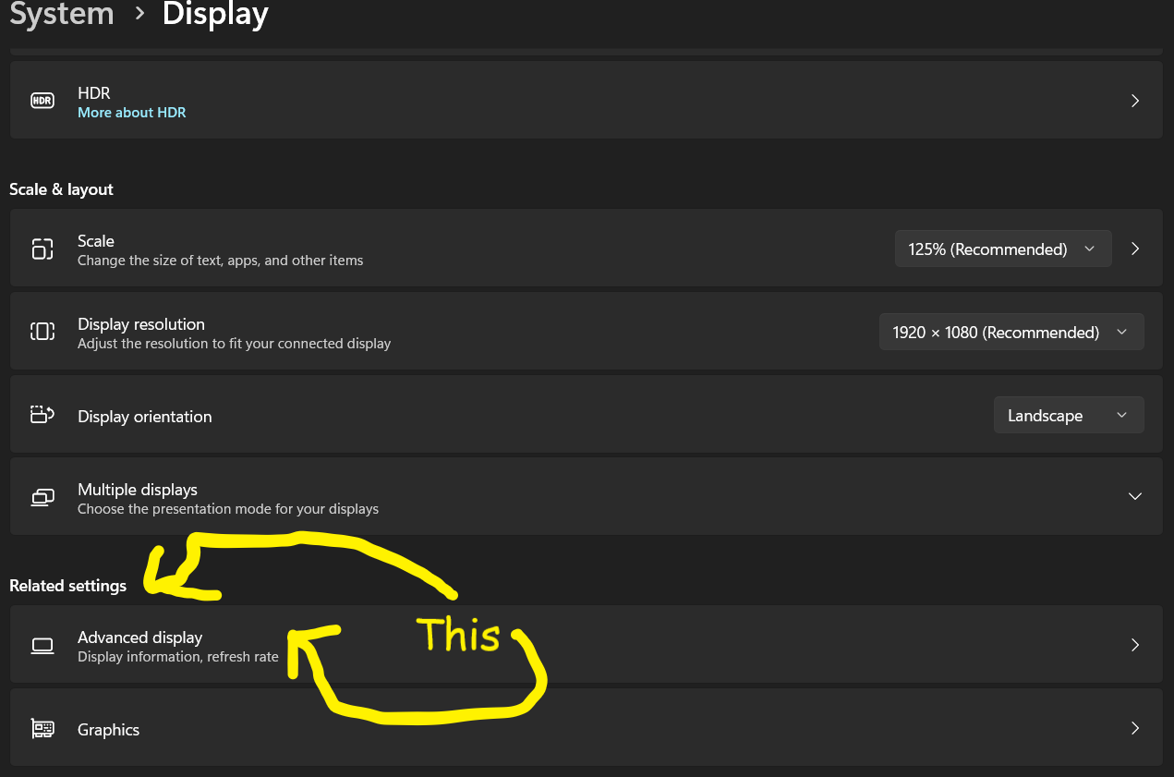Open Advanced display settings

586,645
